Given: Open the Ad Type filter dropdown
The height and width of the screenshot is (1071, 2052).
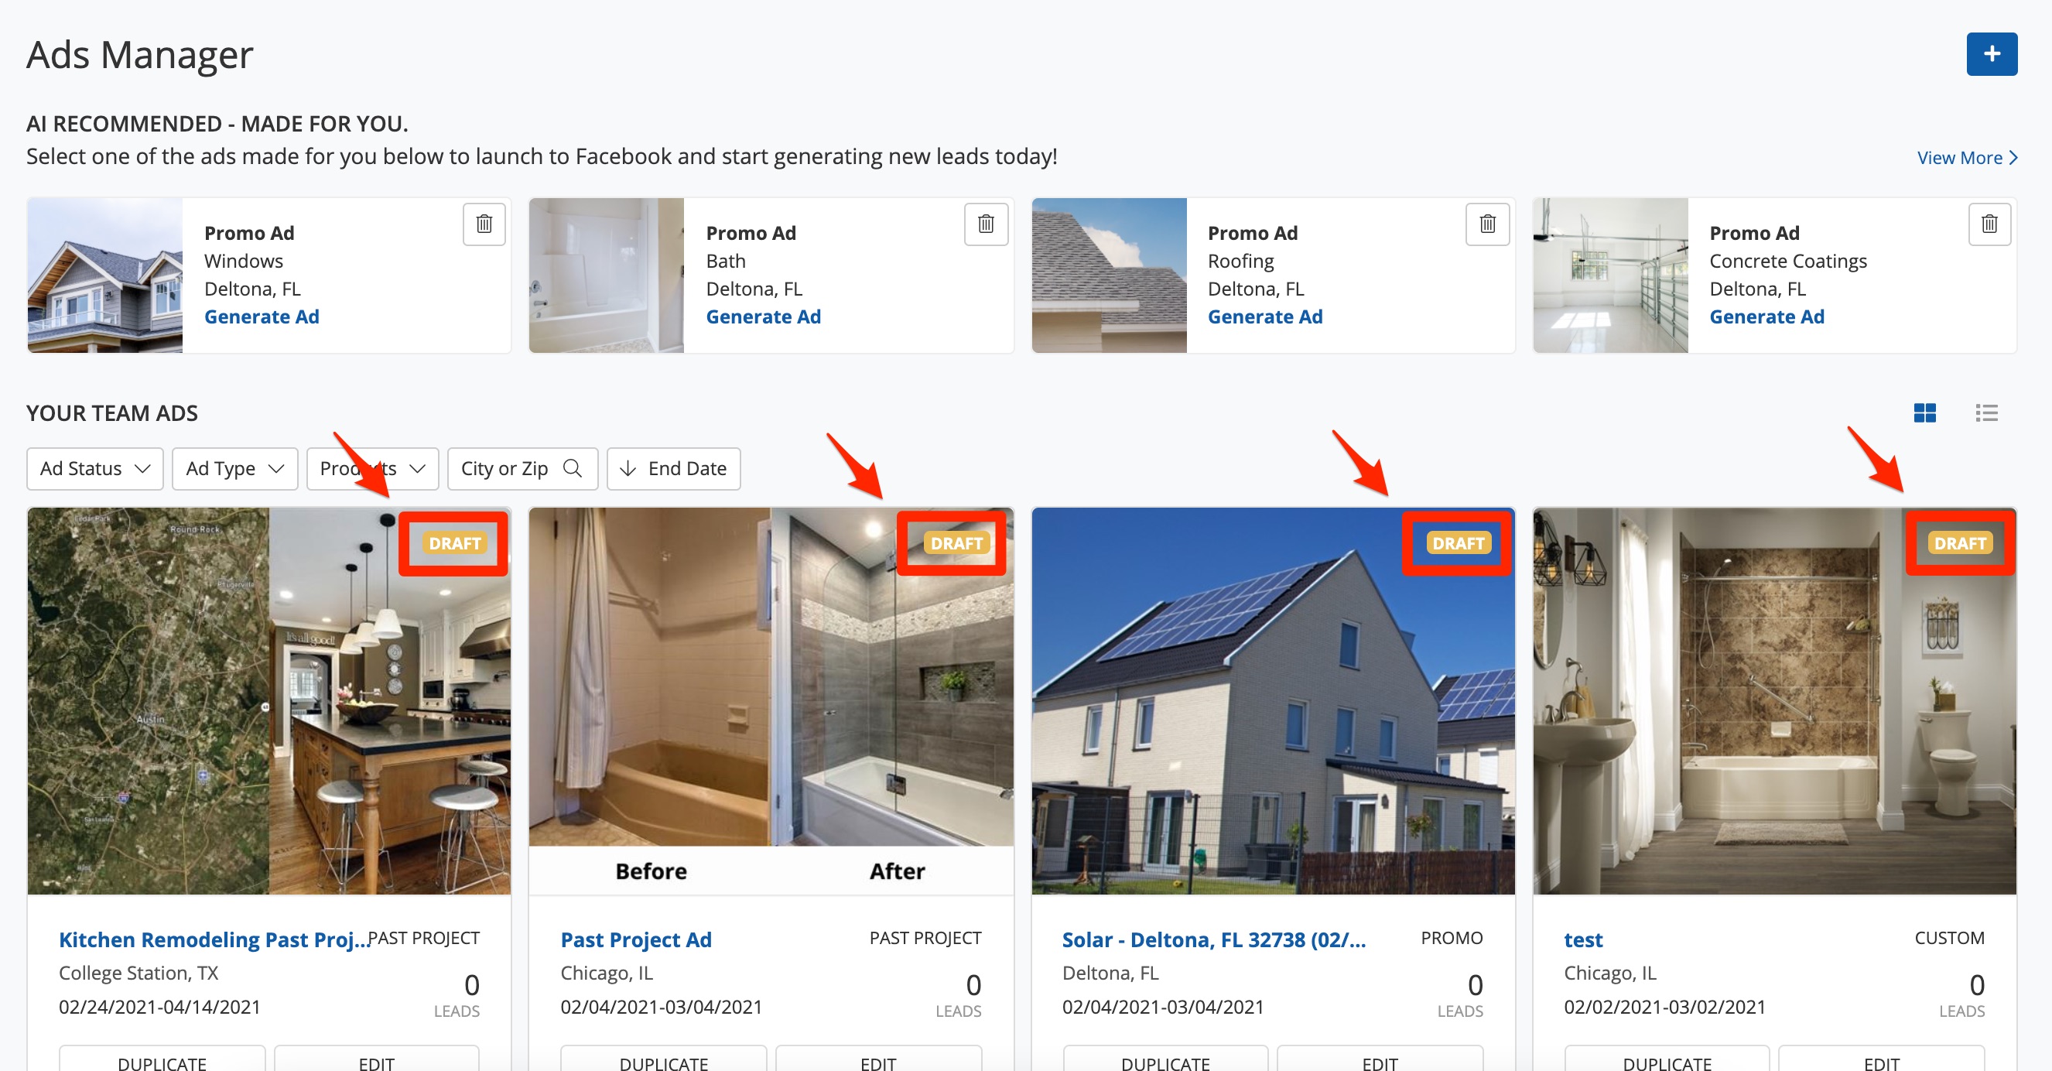Looking at the screenshot, I should point(234,469).
